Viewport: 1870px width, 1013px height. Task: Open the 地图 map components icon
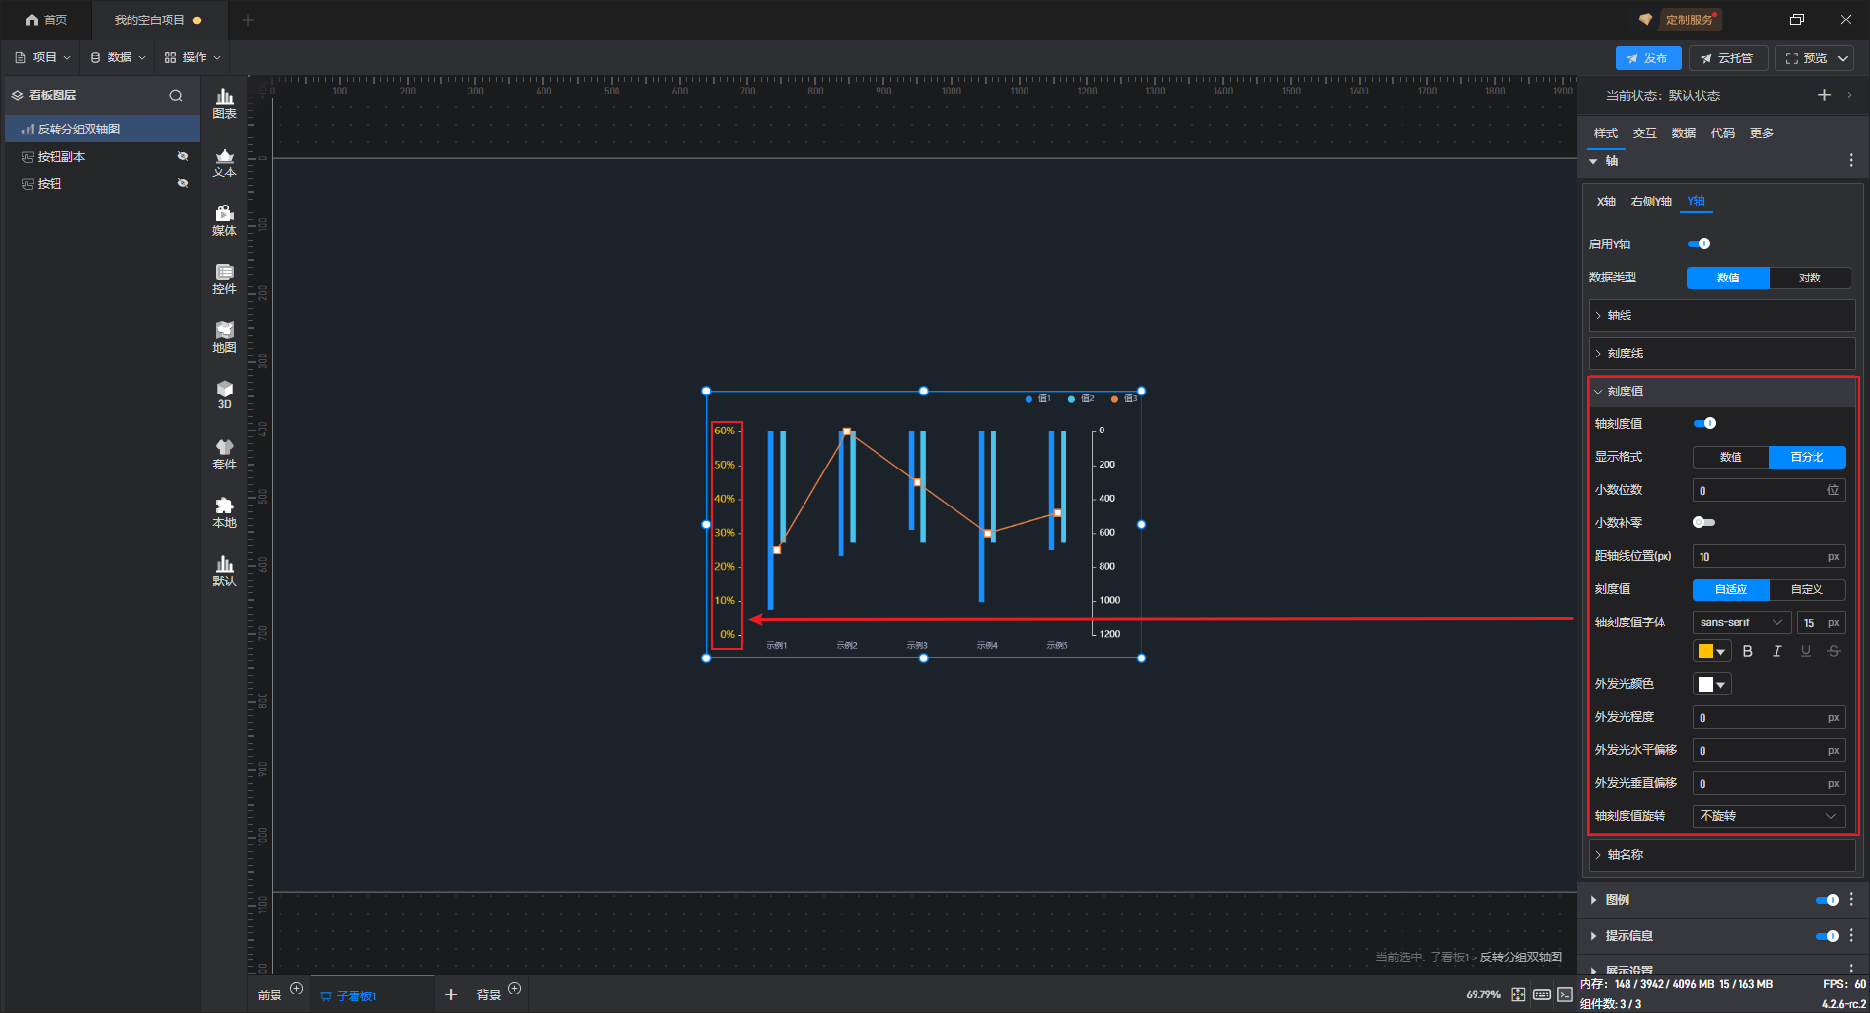coord(224,337)
